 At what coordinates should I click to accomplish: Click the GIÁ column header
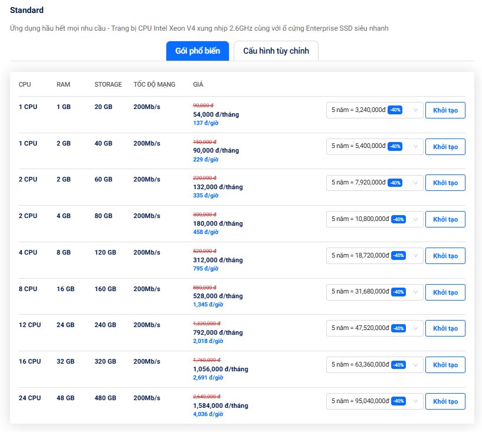coord(198,84)
